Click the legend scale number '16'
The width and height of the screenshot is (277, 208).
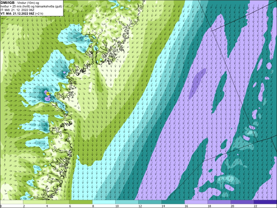click(x=186, y=206)
